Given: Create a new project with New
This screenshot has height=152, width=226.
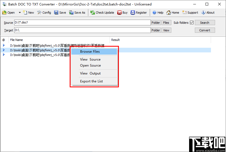Looking at the screenshot, I should click(28, 13).
